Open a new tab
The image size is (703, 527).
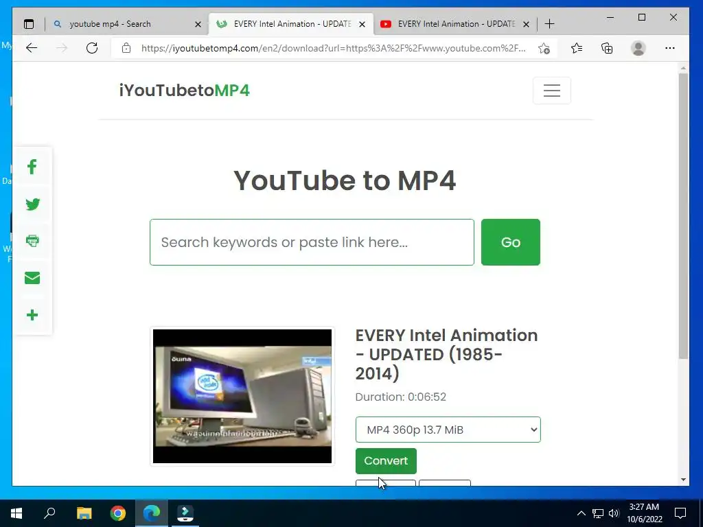[549, 24]
